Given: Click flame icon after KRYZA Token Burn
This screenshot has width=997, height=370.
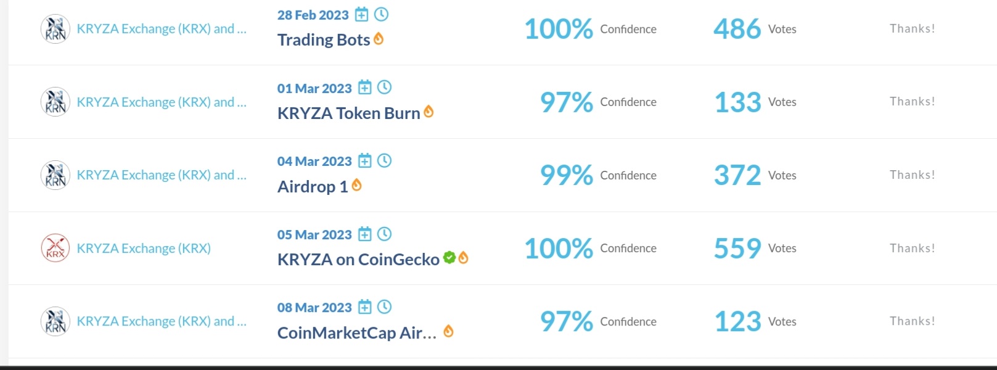Looking at the screenshot, I should point(429,112).
